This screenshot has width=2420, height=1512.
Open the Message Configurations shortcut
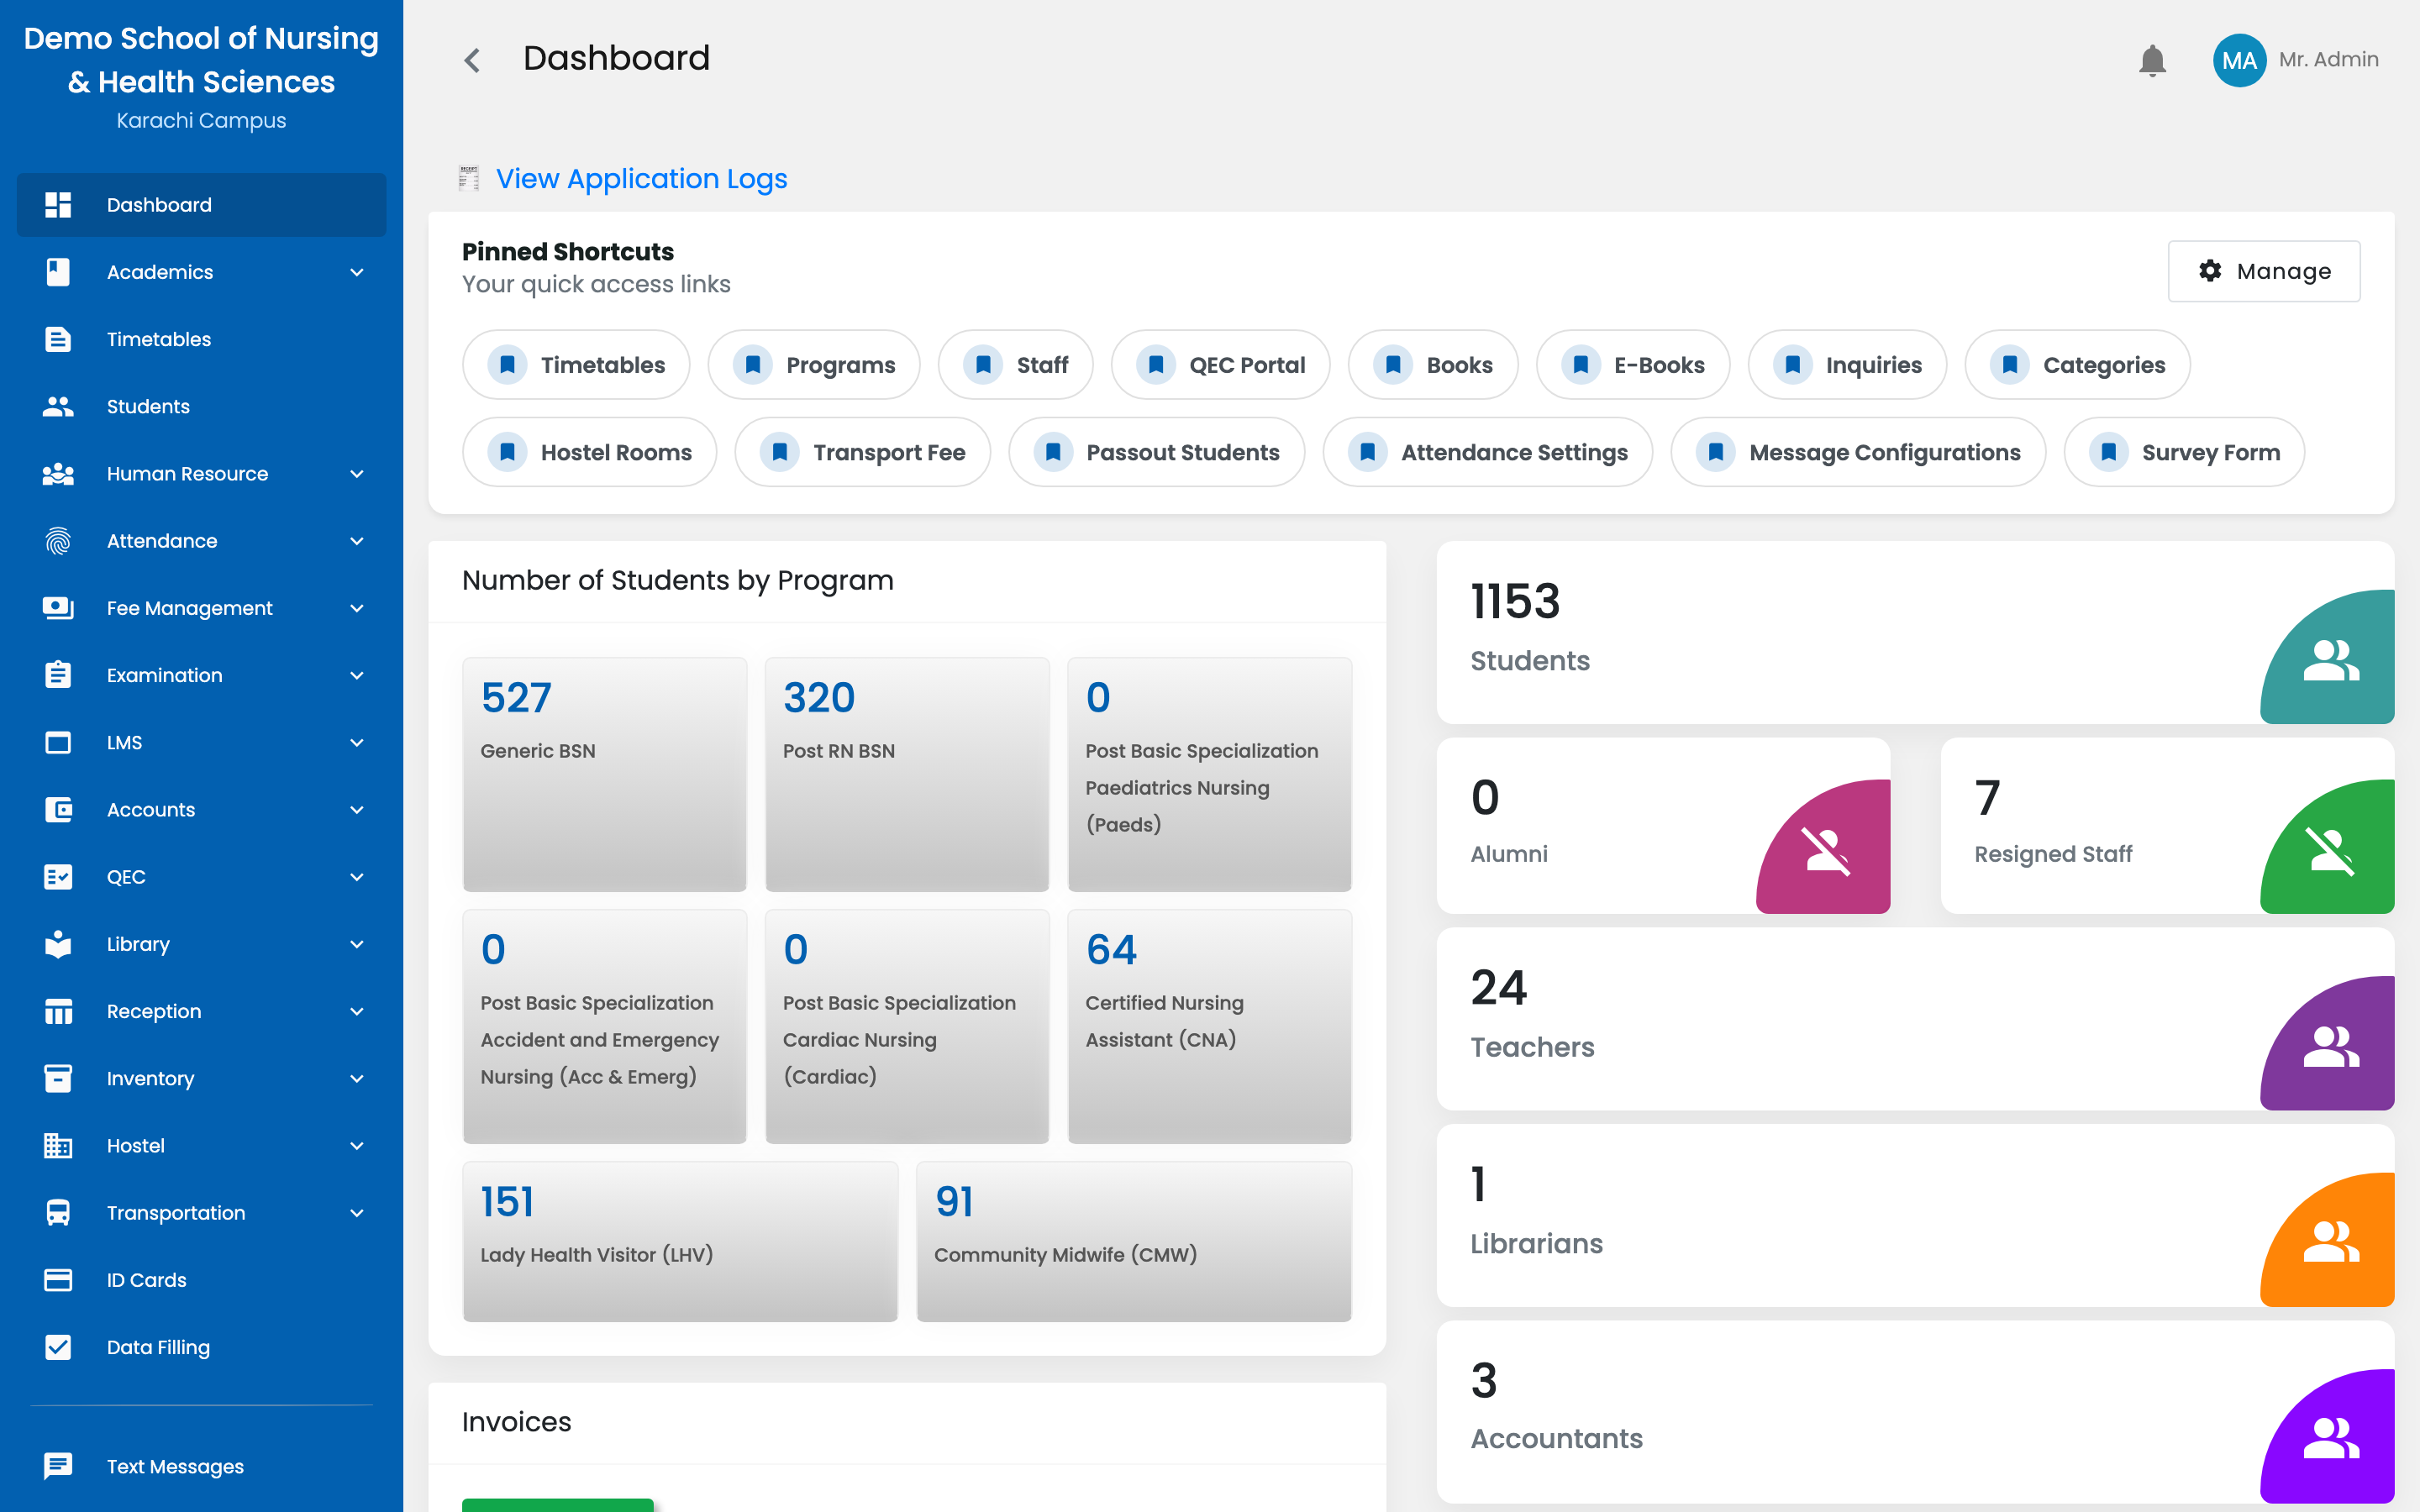click(x=1858, y=452)
